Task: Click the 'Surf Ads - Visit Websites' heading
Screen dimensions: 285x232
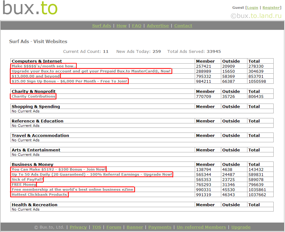Action: 38,42
